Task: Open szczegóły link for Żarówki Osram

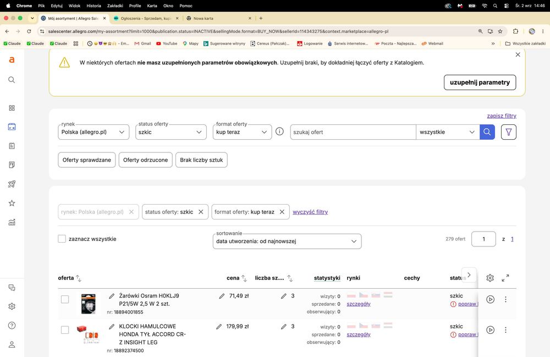Action: 359,304
